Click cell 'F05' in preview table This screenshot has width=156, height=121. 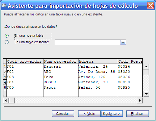(25, 87)
